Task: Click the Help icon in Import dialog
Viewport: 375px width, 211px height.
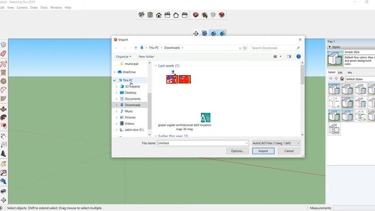Action: click(x=298, y=56)
